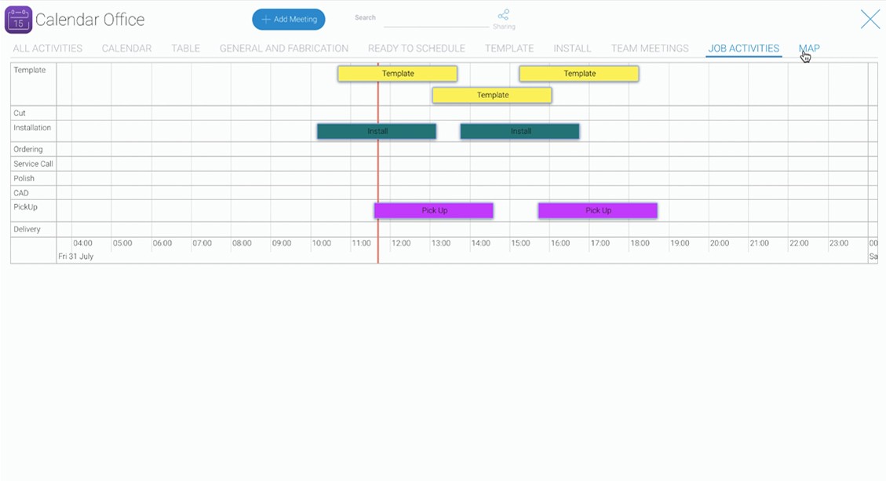Click the Template row label
Screen dimensions: 886x481
29,70
